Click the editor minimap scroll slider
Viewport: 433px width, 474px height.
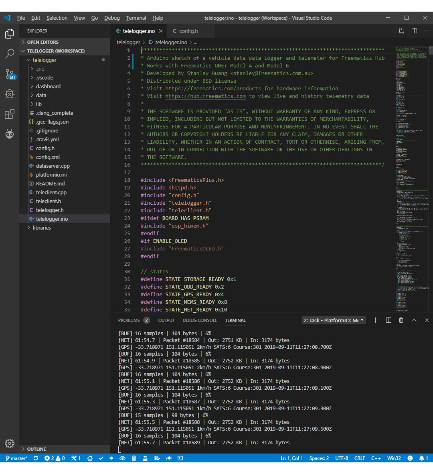431,51
